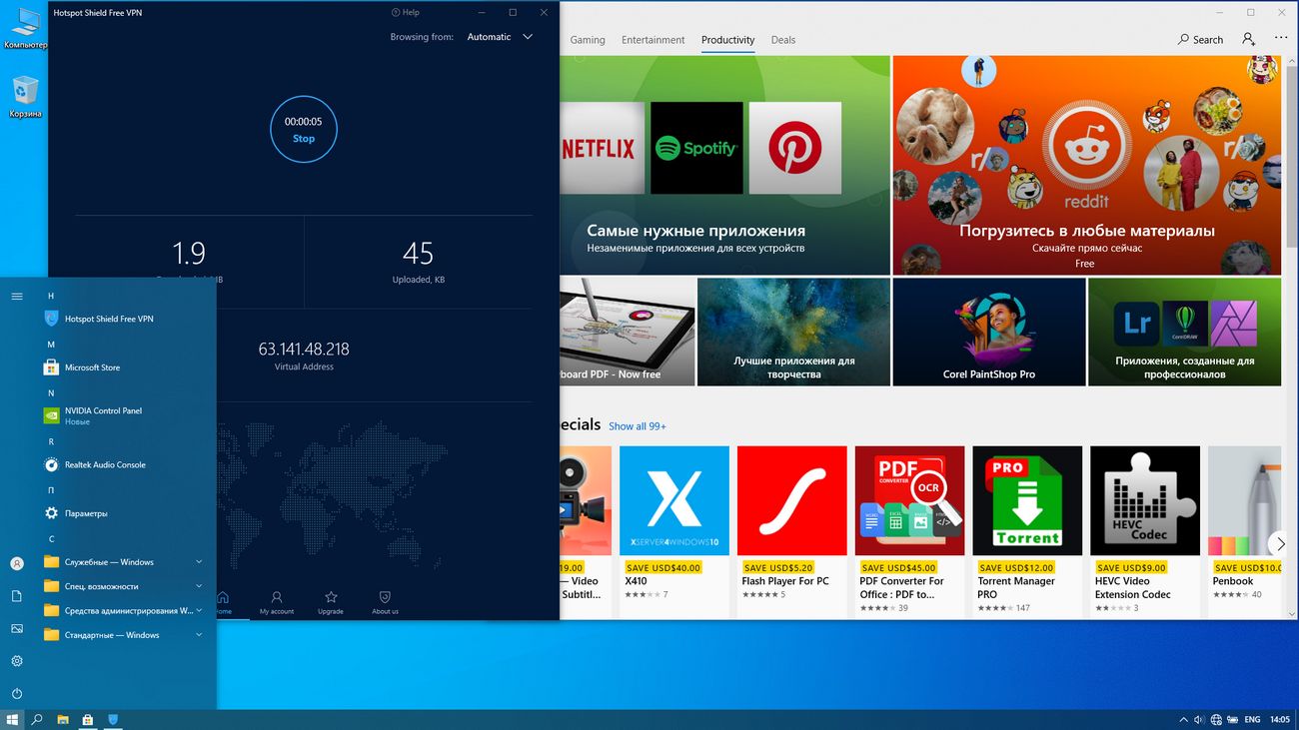Open Documents icon in Start menu rail

tap(17, 596)
